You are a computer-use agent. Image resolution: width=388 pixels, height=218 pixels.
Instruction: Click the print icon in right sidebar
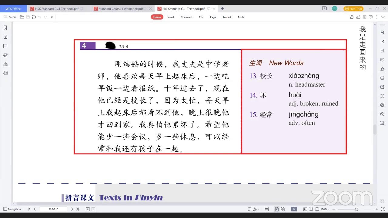(382, 78)
